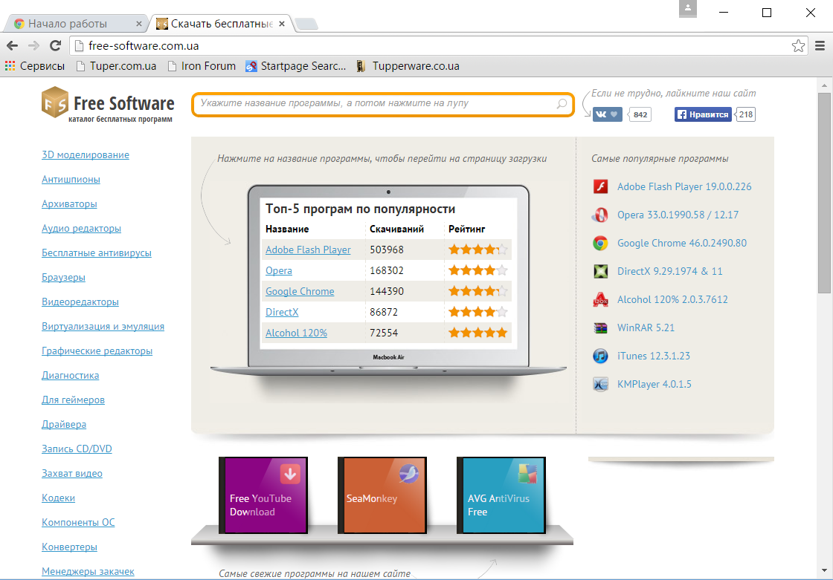833x580 pixels.
Task: Open the 3D моделирование category
Action: (x=86, y=154)
